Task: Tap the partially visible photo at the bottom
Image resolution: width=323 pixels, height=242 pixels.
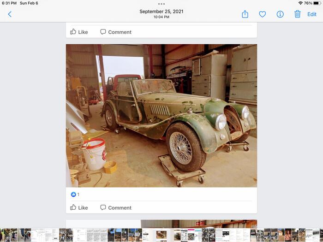Action: [x=161, y=224]
